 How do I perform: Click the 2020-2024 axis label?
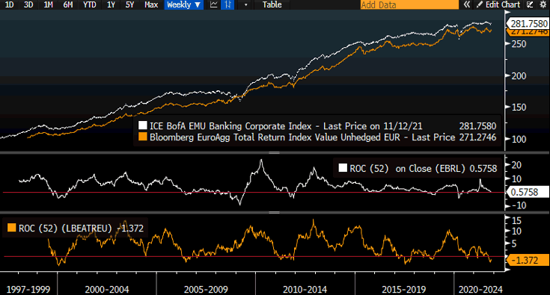point(480,290)
